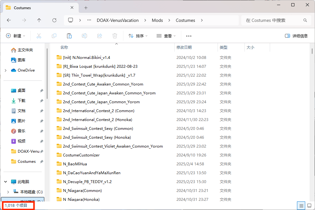Select folder [R]_Biwa Loquat [krunkdunk] 2022-08-23
This screenshot has width=315, height=210.
coord(100,67)
